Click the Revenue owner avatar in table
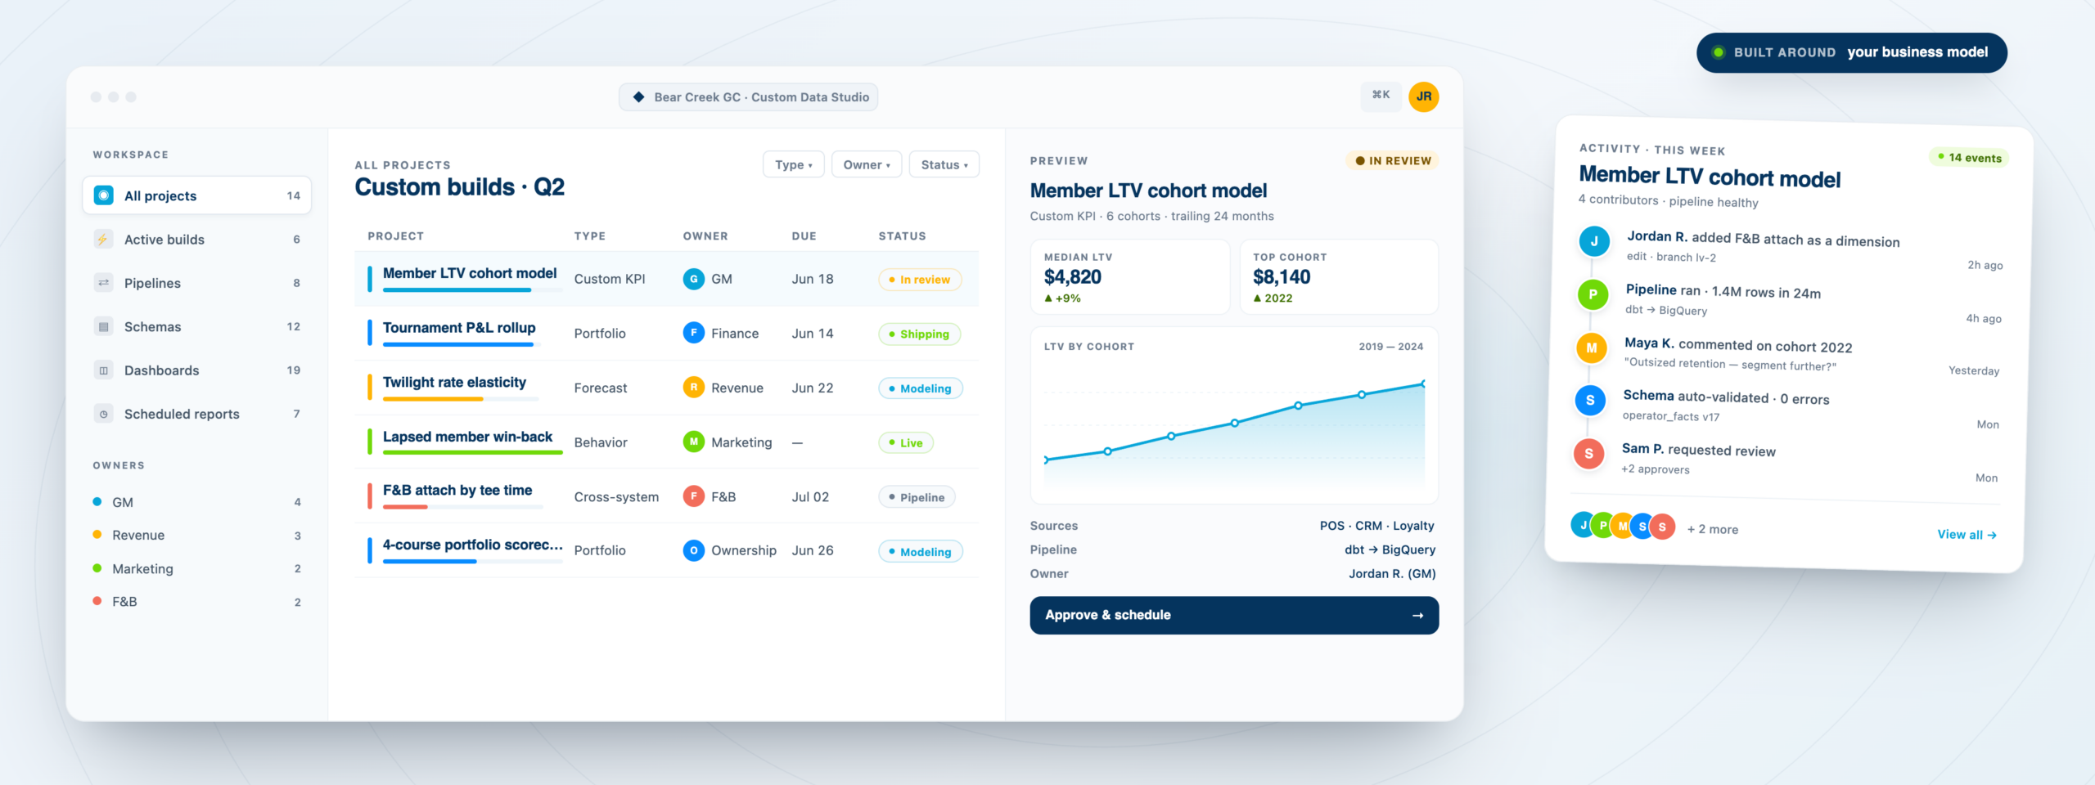 (694, 388)
